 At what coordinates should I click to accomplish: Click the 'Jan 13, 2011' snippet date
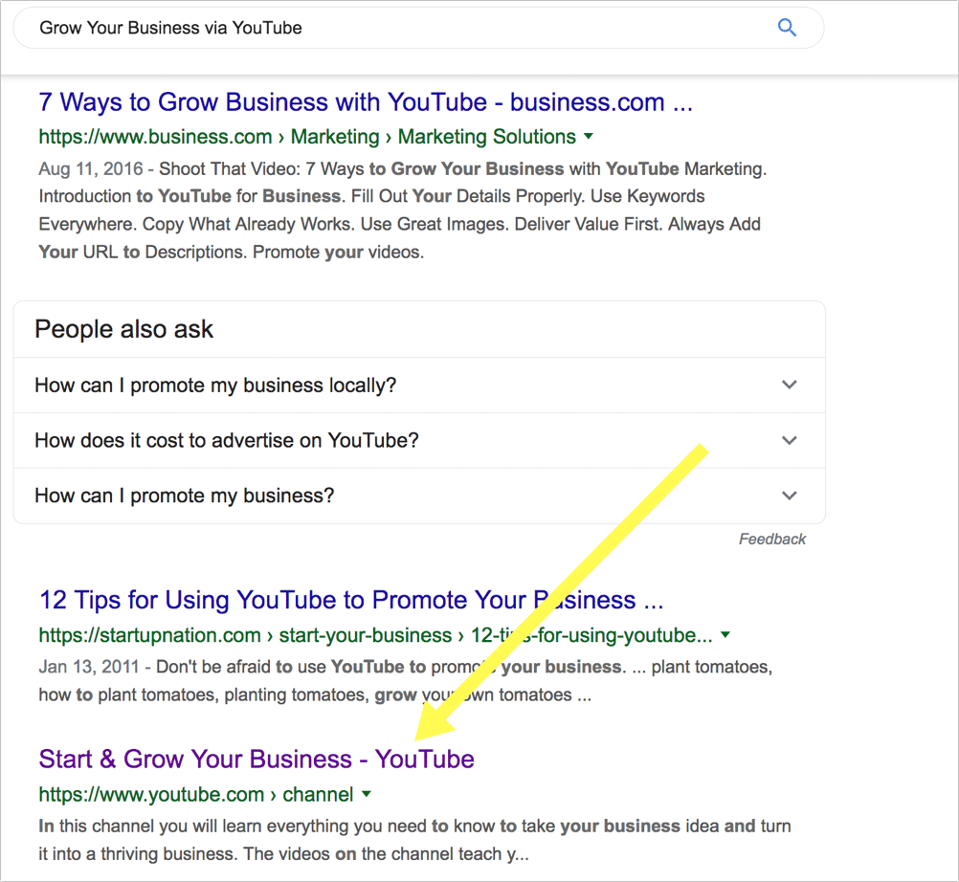click(89, 667)
